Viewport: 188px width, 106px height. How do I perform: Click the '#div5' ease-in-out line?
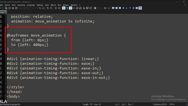(x=58, y=77)
